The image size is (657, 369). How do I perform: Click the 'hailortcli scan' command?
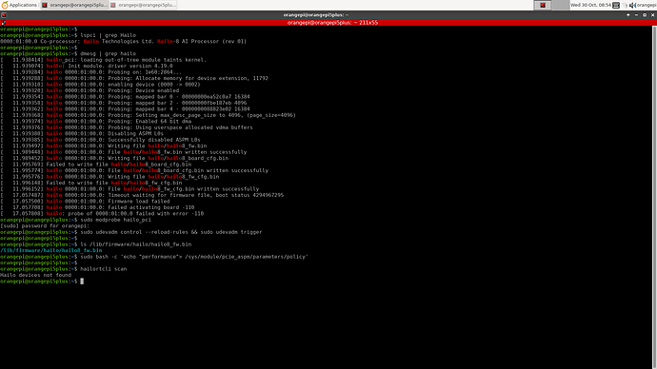pyautogui.click(x=104, y=269)
